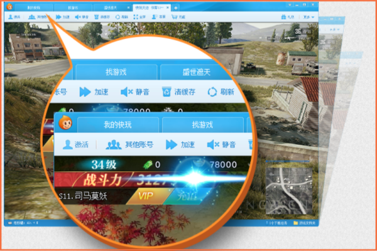The image size is (377, 251).
Task: Click 清缓存 clear cache icon in magnified view
Action: tap(167, 92)
